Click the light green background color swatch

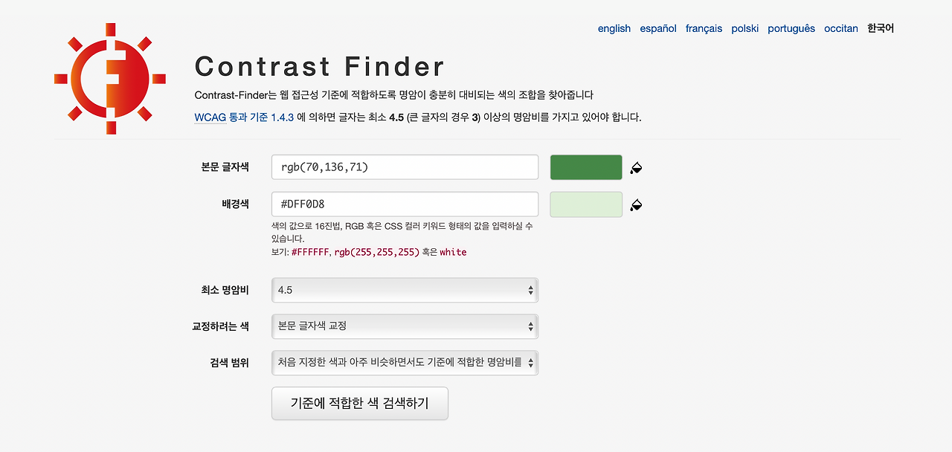[x=586, y=204]
